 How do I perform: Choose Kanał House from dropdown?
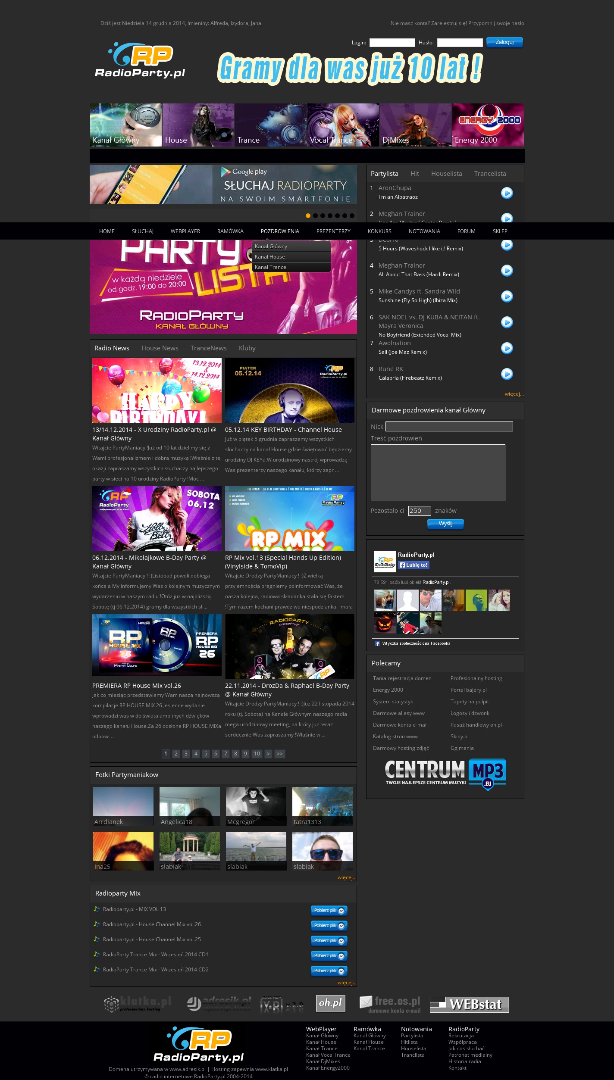pos(270,257)
